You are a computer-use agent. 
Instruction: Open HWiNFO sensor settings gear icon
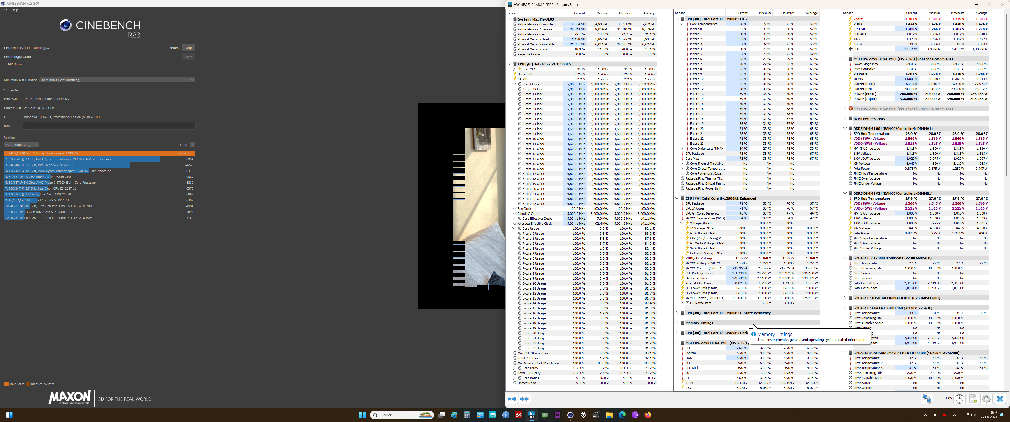[x=986, y=399]
